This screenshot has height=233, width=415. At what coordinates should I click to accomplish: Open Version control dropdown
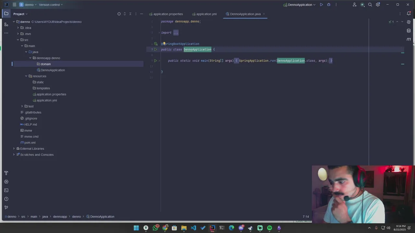pos(51,5)
